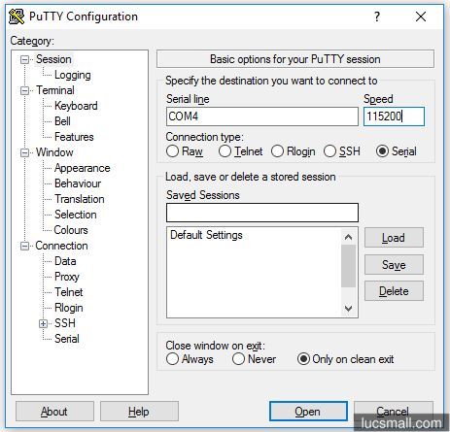Click the sessions list scroll down arrow

point(348,308)
